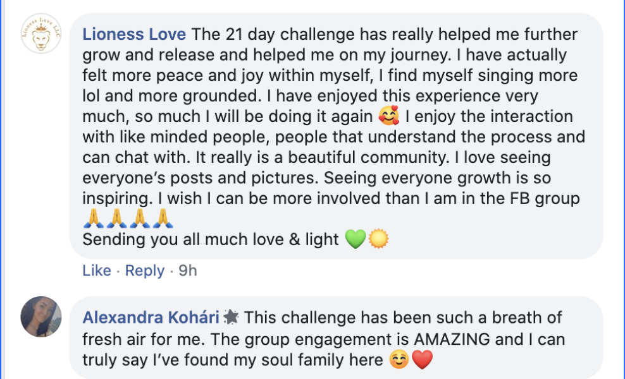
Task: Open Alexandra Kohári's profile photo
Action: 40,316
